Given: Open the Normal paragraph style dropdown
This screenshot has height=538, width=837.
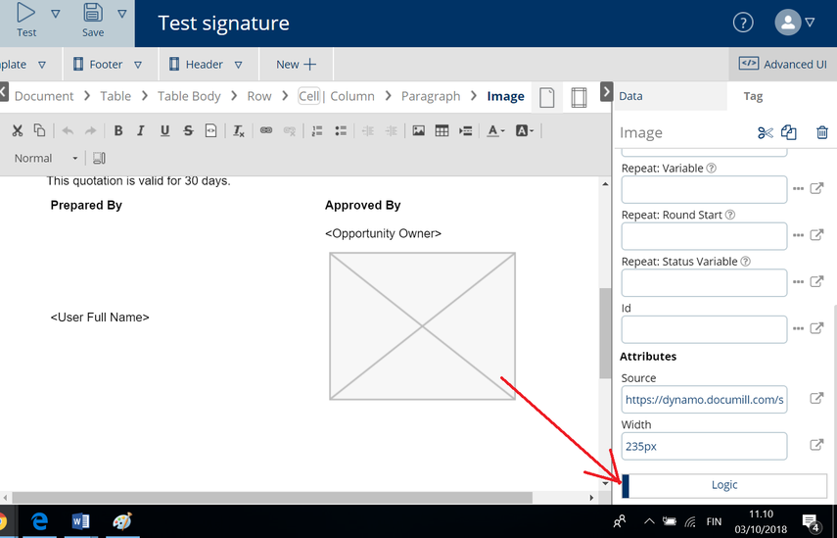Looking at the screenshot, I should (x=46, y=158).
